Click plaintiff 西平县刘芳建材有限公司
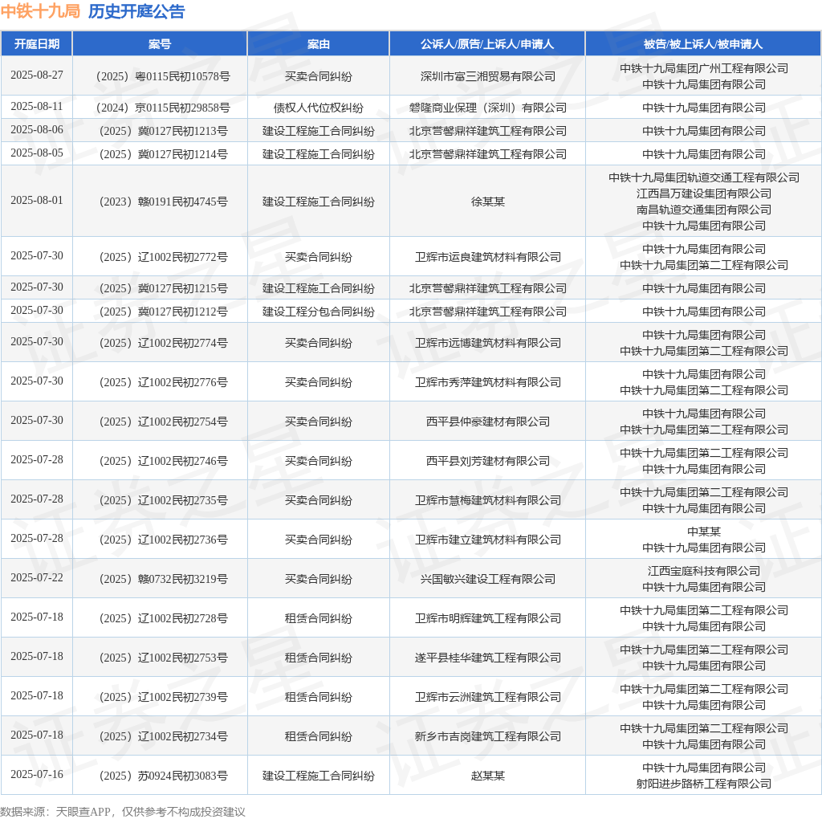The image size is (822, 819). pyautogui.click(x=487, y=462)
